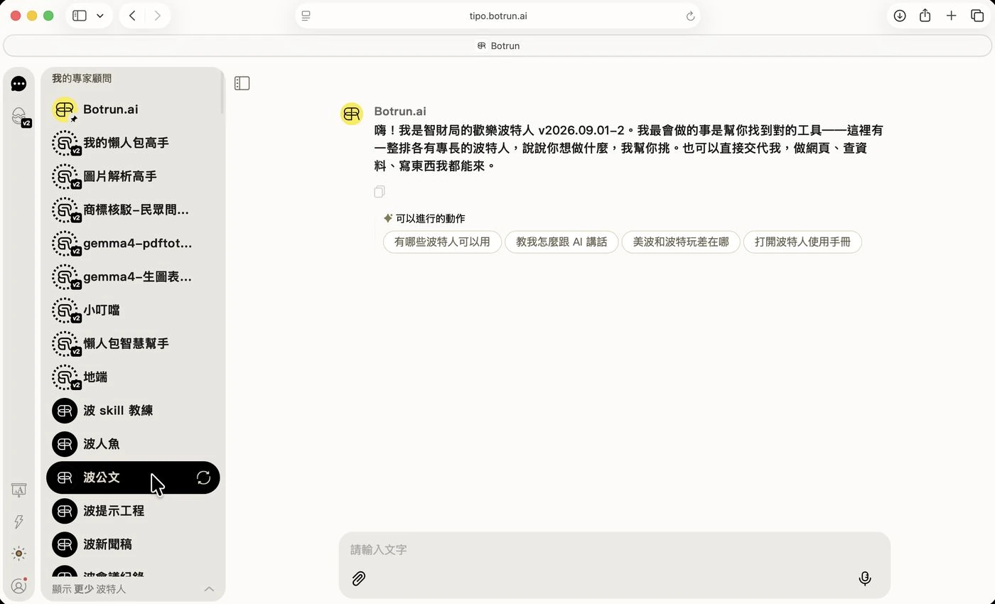The height and width of the screenshot is (604, 995).
Task: Go back to the previous page
Action: (132, 16)
